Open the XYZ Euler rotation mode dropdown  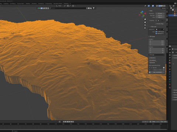157,55
